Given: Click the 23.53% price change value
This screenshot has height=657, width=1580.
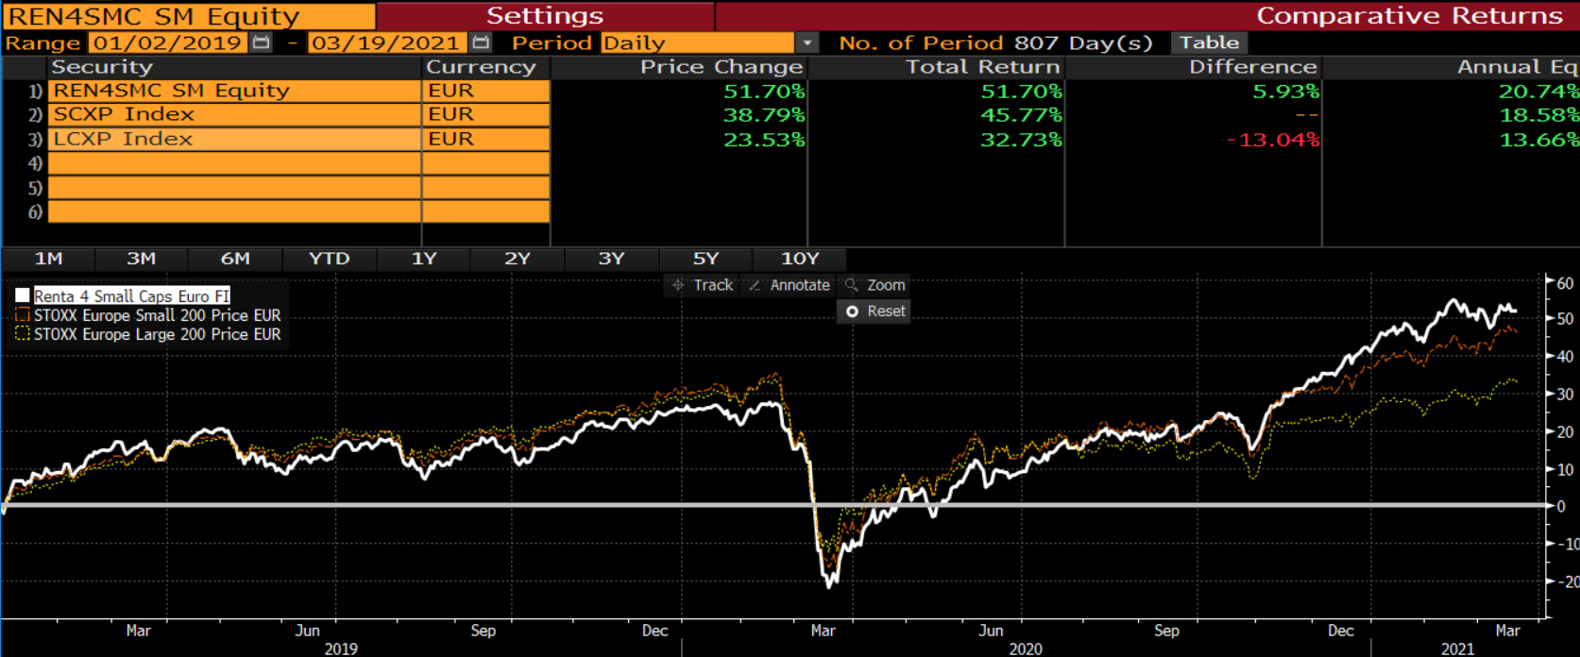Looking at the screenshot, I should (764, 140).
